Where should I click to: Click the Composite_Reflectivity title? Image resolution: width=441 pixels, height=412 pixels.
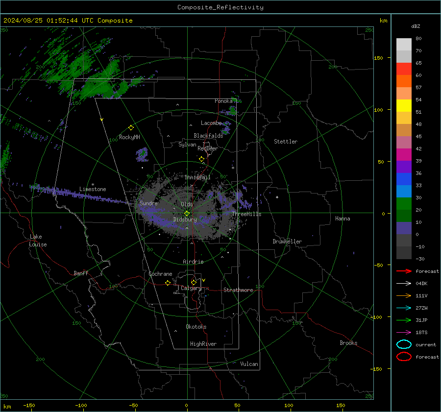(220, 7)
